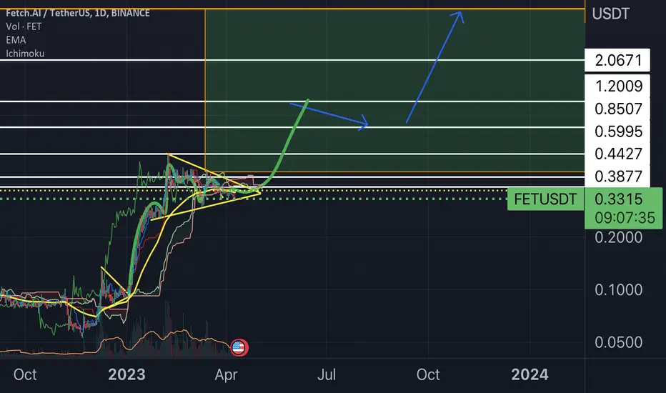Viewport: 666px width, 393px height.
Task: Click the 0.0500 price axis value
Action: [x=618, y=342]
